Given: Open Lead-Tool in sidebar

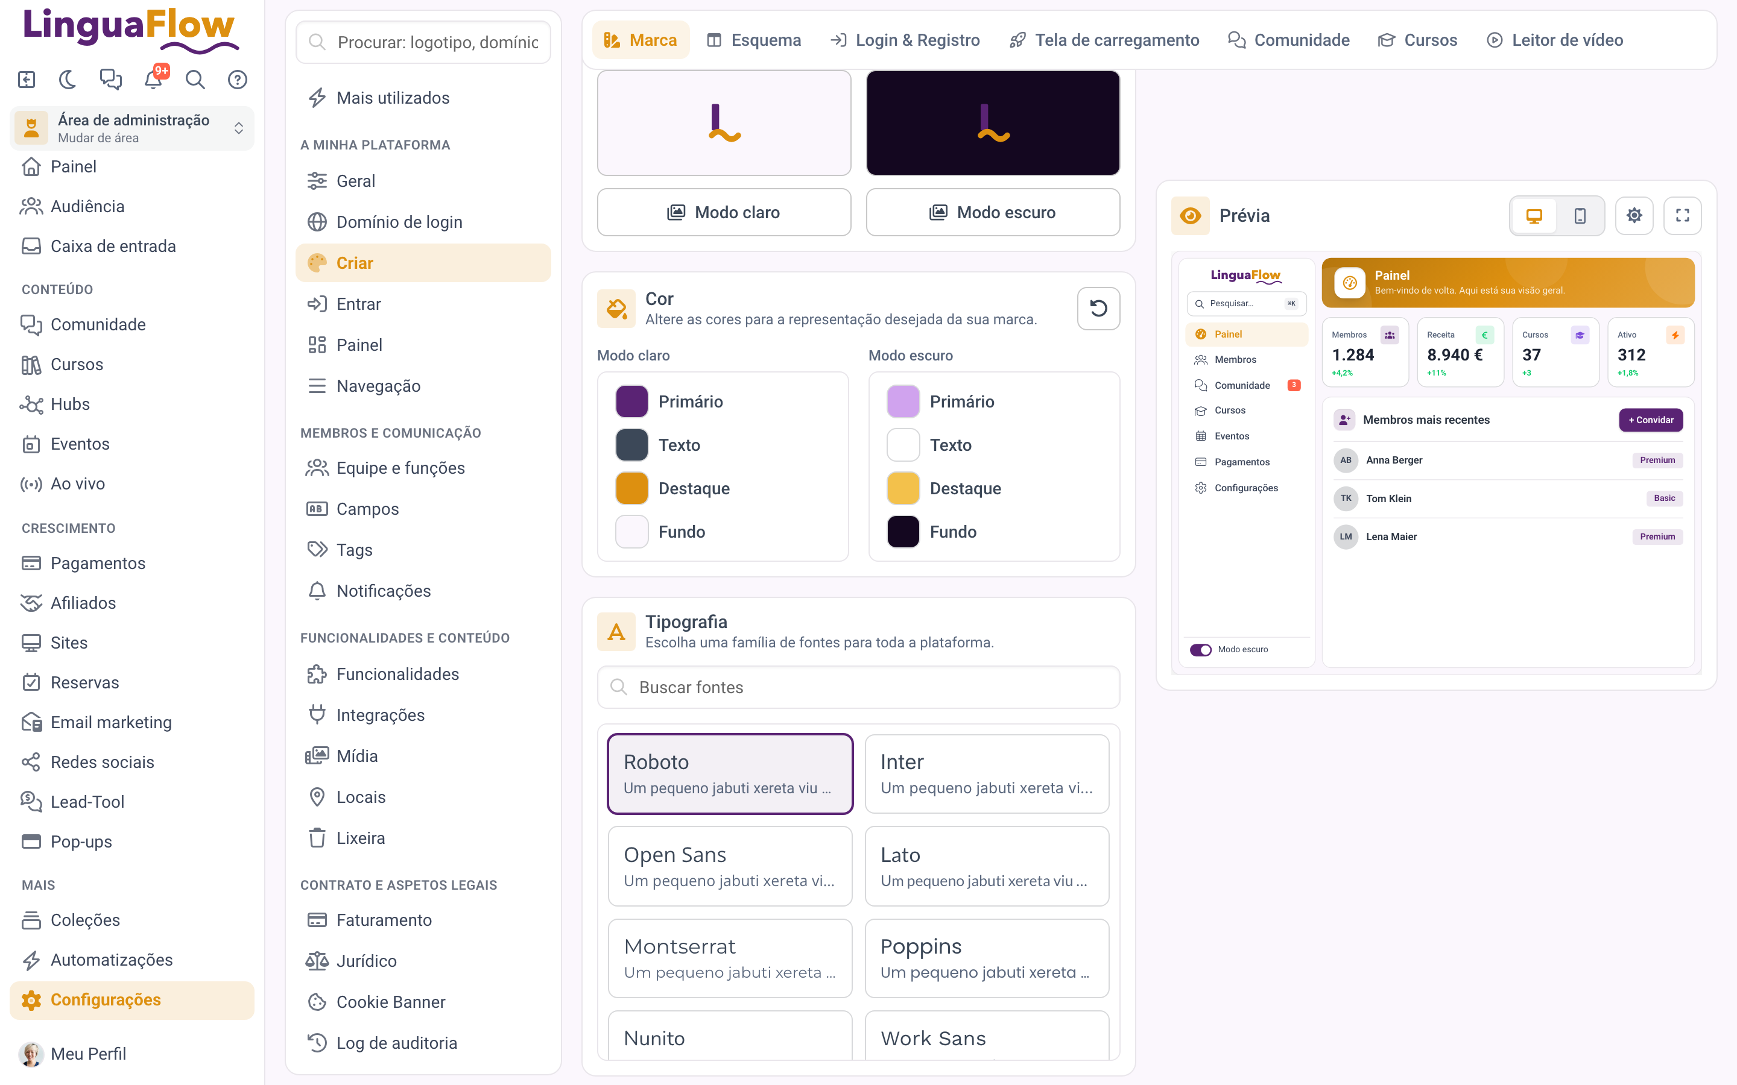Looking at the screenshot, I should click(x=132, y=802).
